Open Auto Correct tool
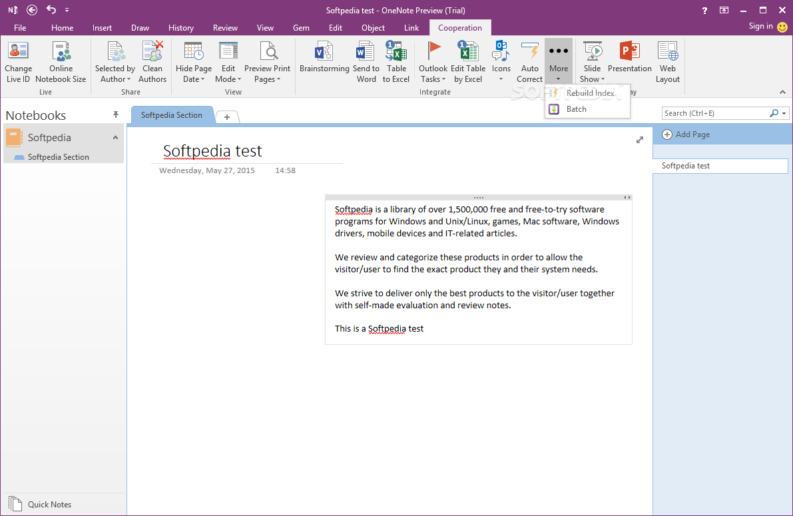793x516 pixels. click(529, 63)
